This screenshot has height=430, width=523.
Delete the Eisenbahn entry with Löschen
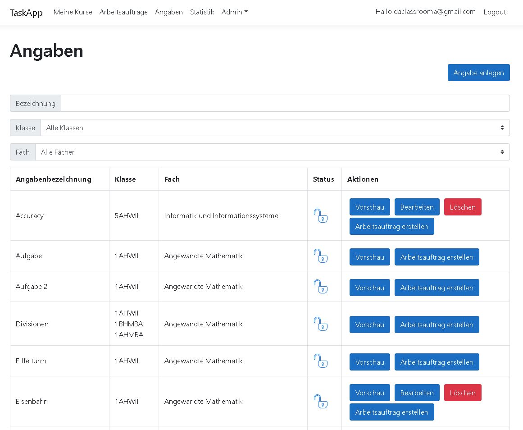point(463,393)
